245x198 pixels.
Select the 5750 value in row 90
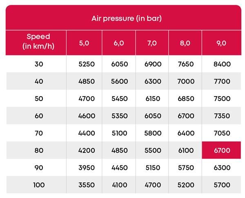pos(186,167)
